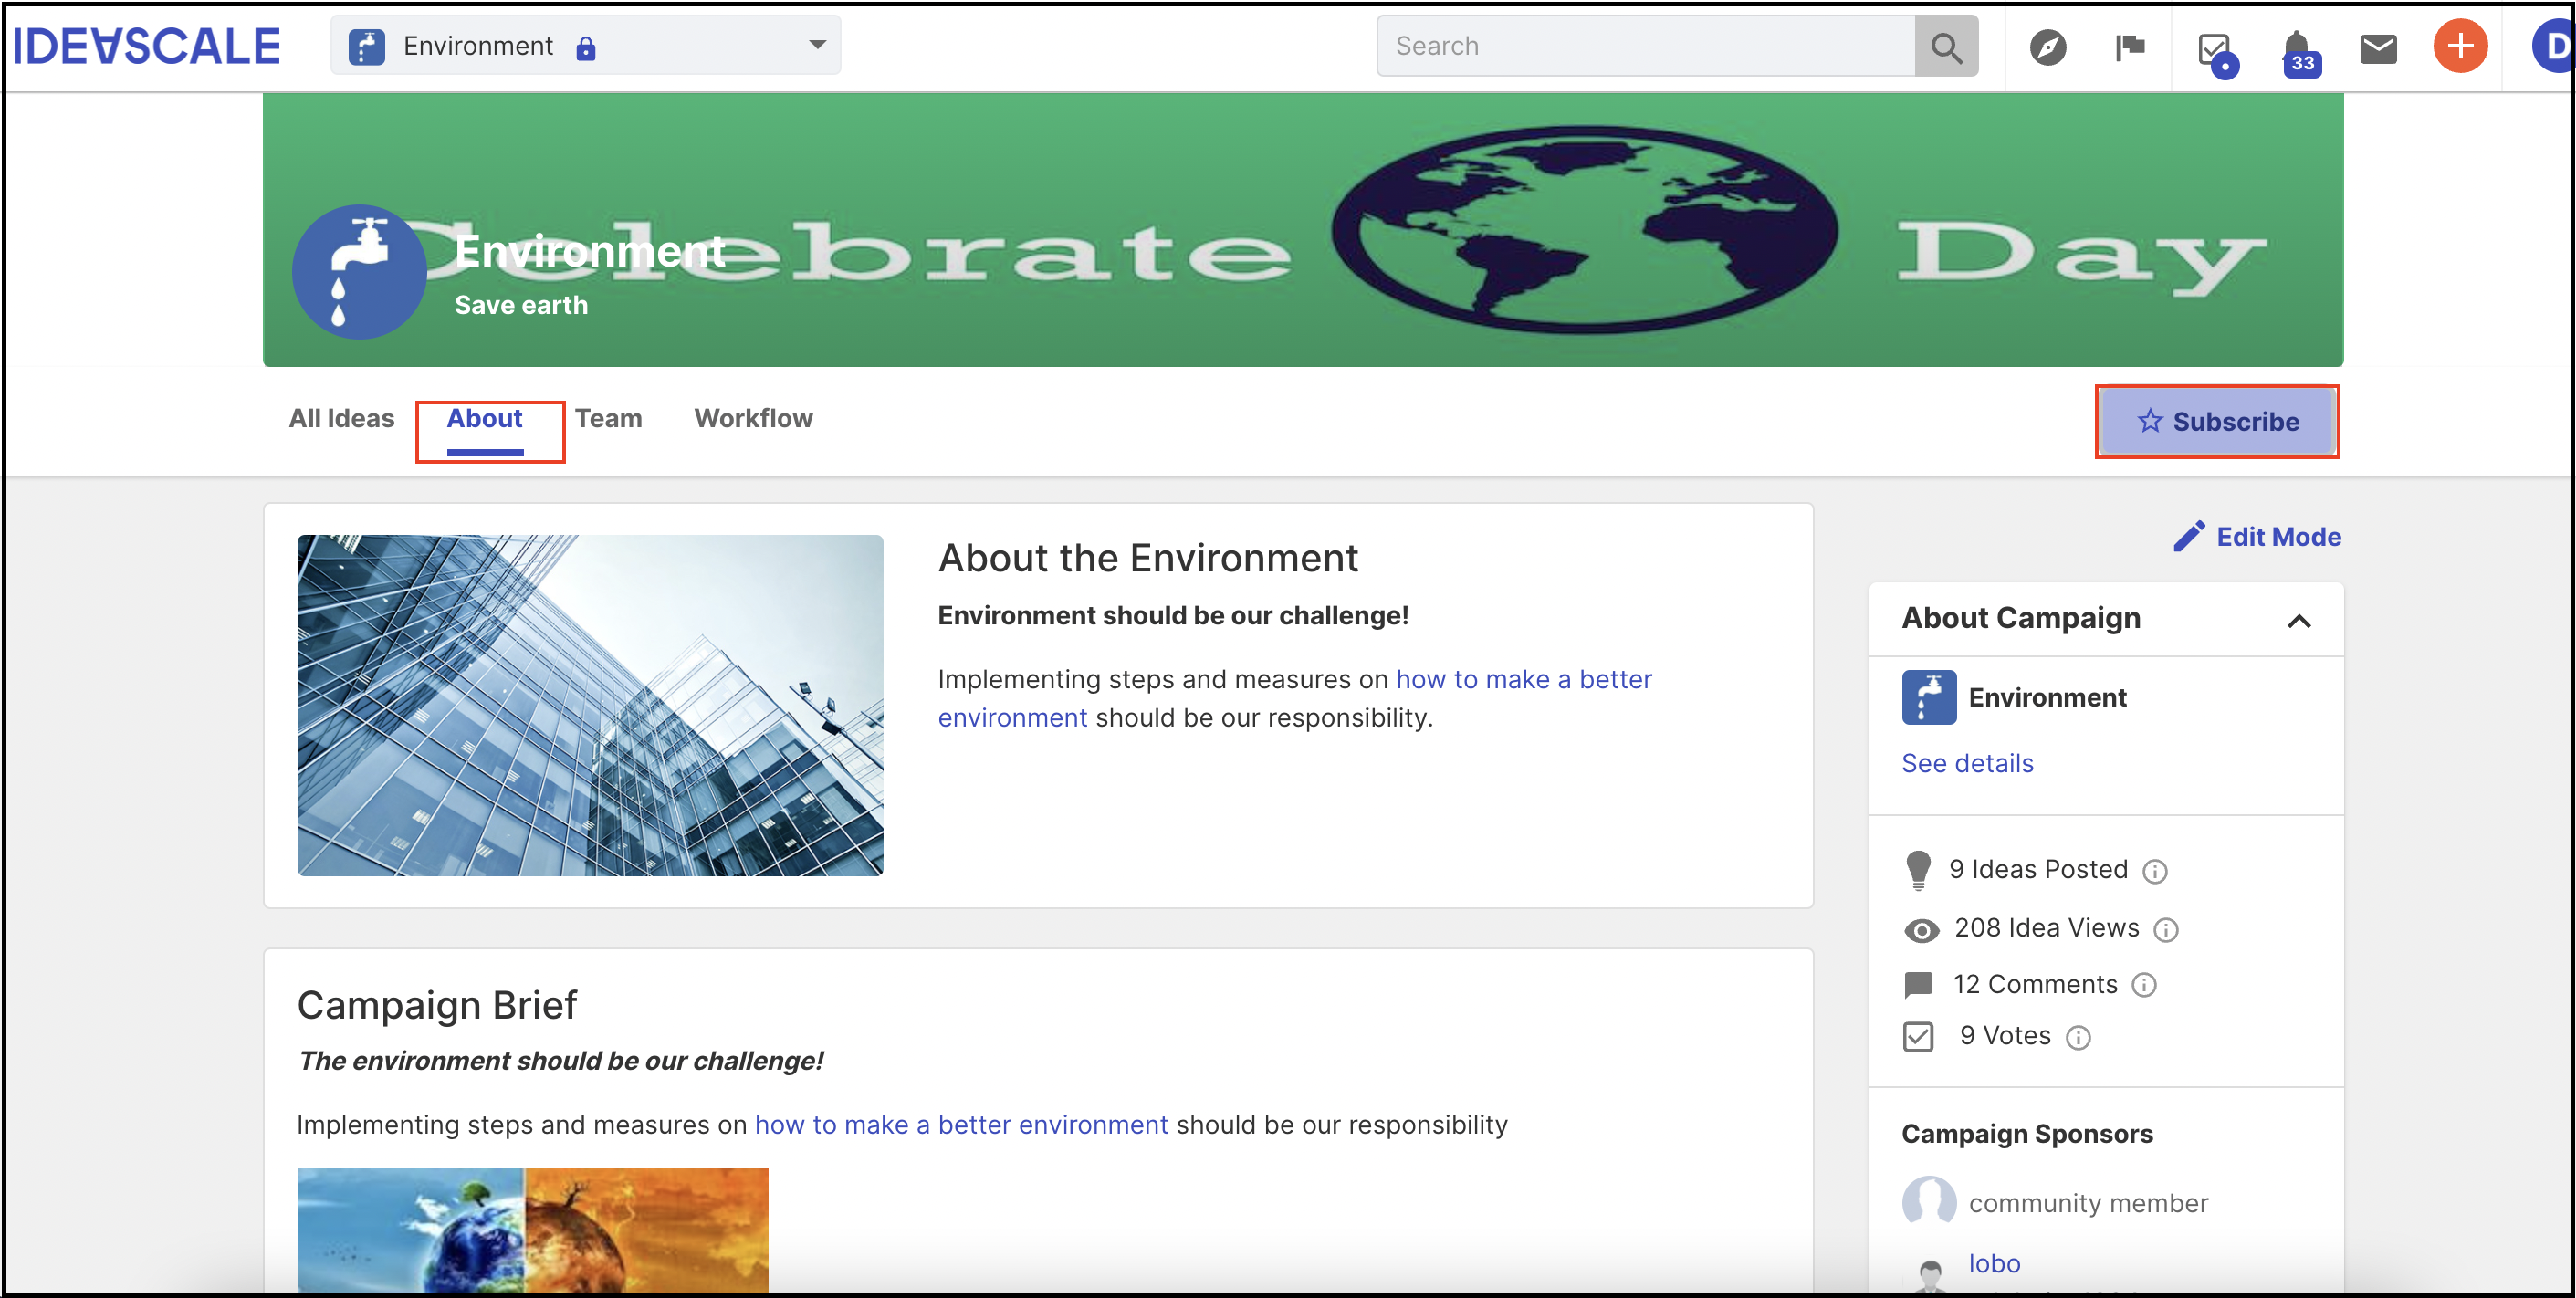Click the Subscribe button
Viewport: 2576px width, 1298px height.
pyautogui.click(x=2217, y=421)
